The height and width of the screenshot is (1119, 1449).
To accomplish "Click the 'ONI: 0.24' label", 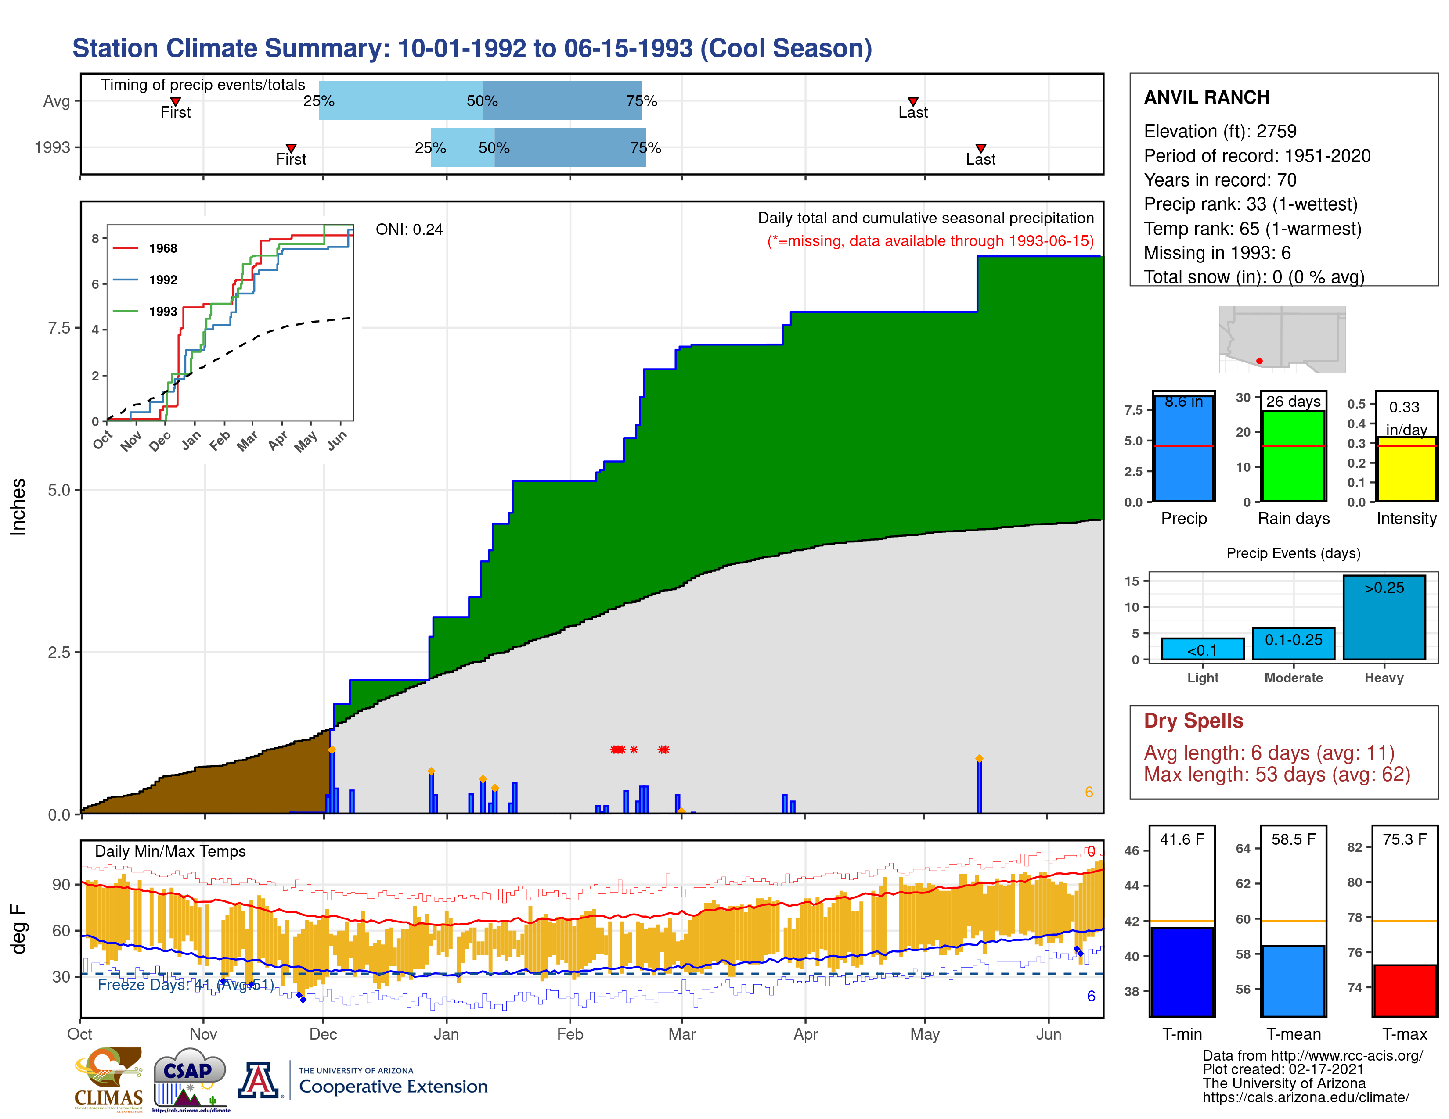I will click(x=409, y=230).
